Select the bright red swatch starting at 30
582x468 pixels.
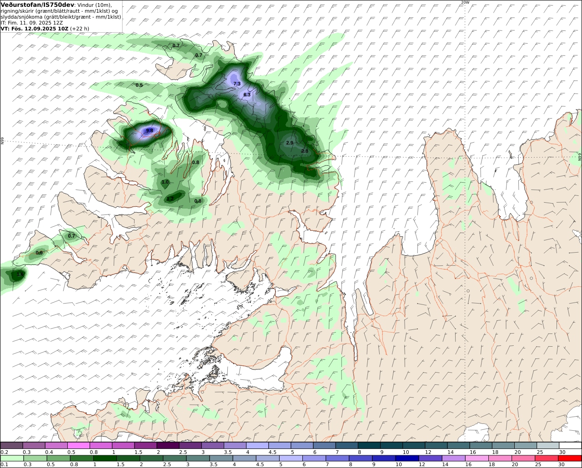570,458
